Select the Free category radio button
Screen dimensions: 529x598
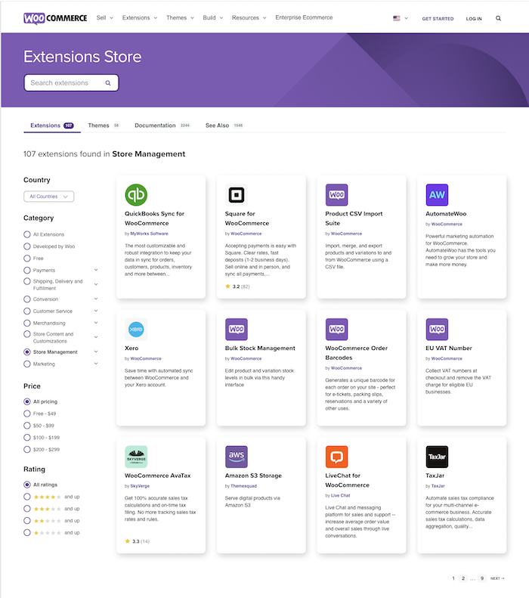27,259
